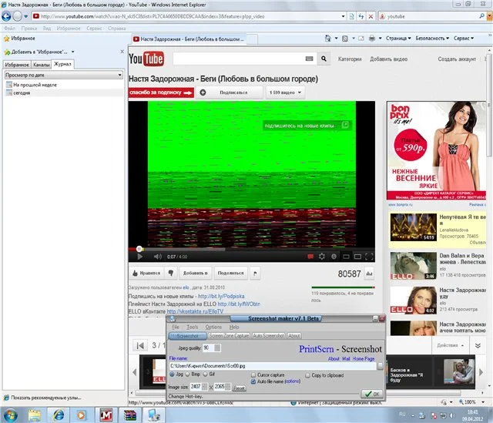Click the Internet Explorer back arrow button
Screen dimensions: 493x423
(6, 16)
